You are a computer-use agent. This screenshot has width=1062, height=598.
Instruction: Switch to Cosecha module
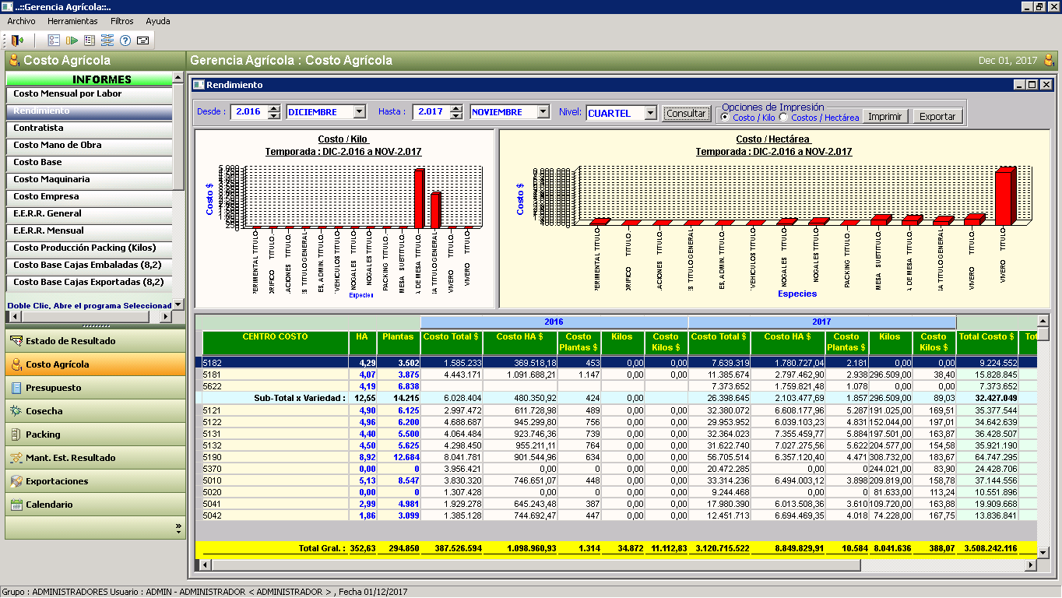tap(95, 411)
